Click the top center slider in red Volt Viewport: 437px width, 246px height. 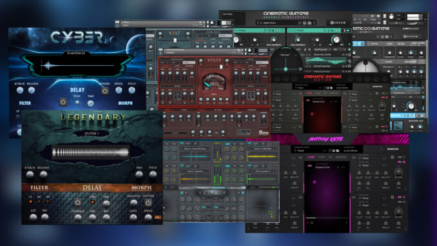(221, 67)
